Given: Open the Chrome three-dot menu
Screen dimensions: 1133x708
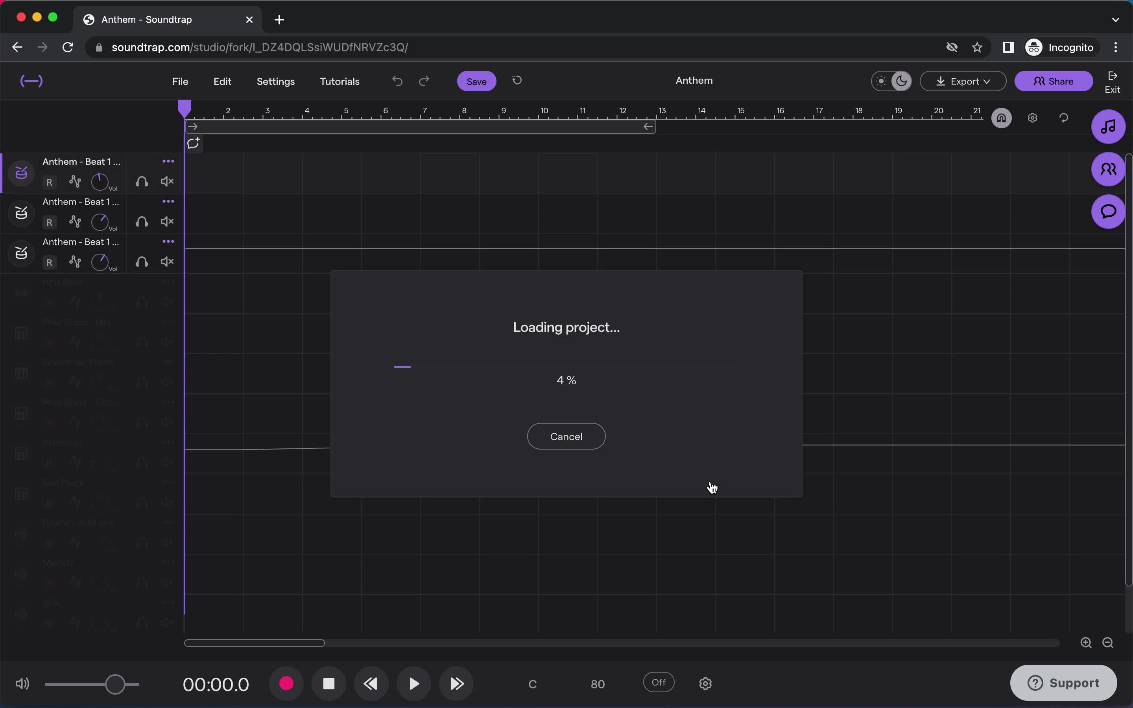Looking at the screenshot, I should (x=1116, y=47).
